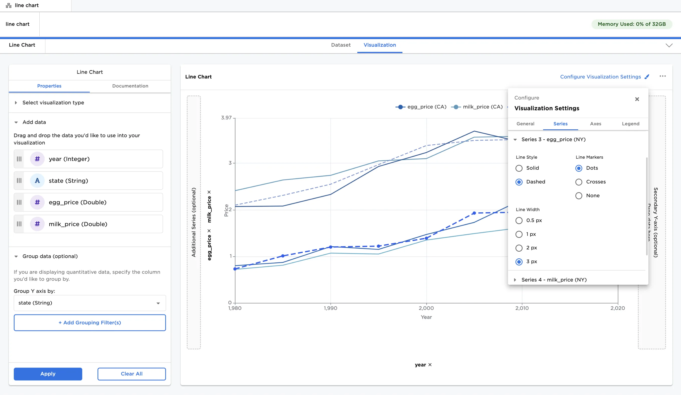681x395 pixels.
Task: Click the Memory Used indicator
Action: [632, 24]
